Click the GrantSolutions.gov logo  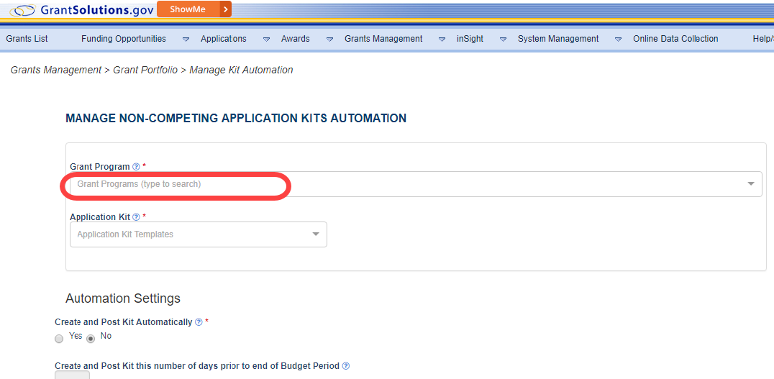coord(81,10)
